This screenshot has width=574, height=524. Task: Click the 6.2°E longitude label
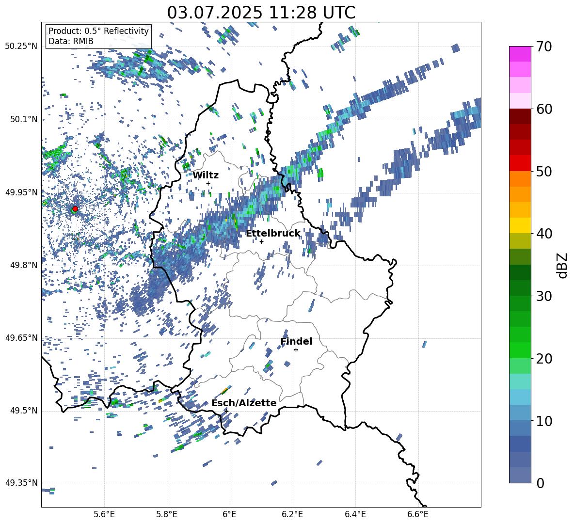pos(292,514)
